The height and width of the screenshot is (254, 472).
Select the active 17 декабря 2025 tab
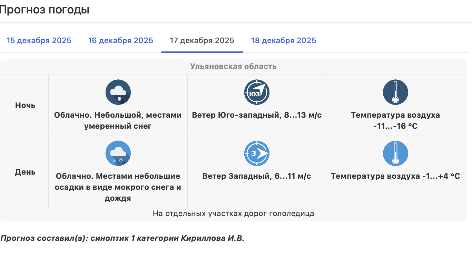[x=202, y=41]
